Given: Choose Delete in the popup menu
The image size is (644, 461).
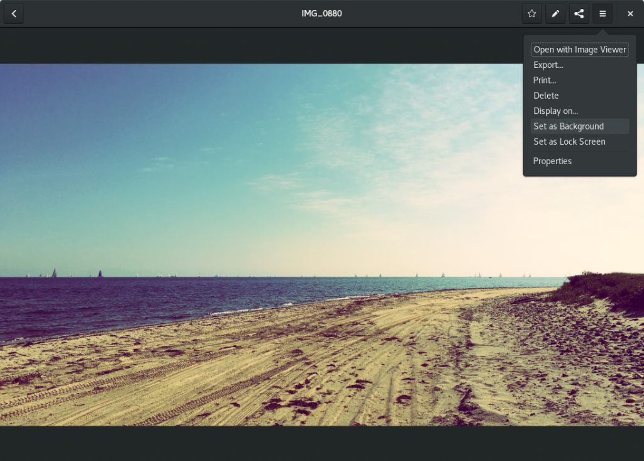Looking at the screenshot, I should (x=546, y=96).
